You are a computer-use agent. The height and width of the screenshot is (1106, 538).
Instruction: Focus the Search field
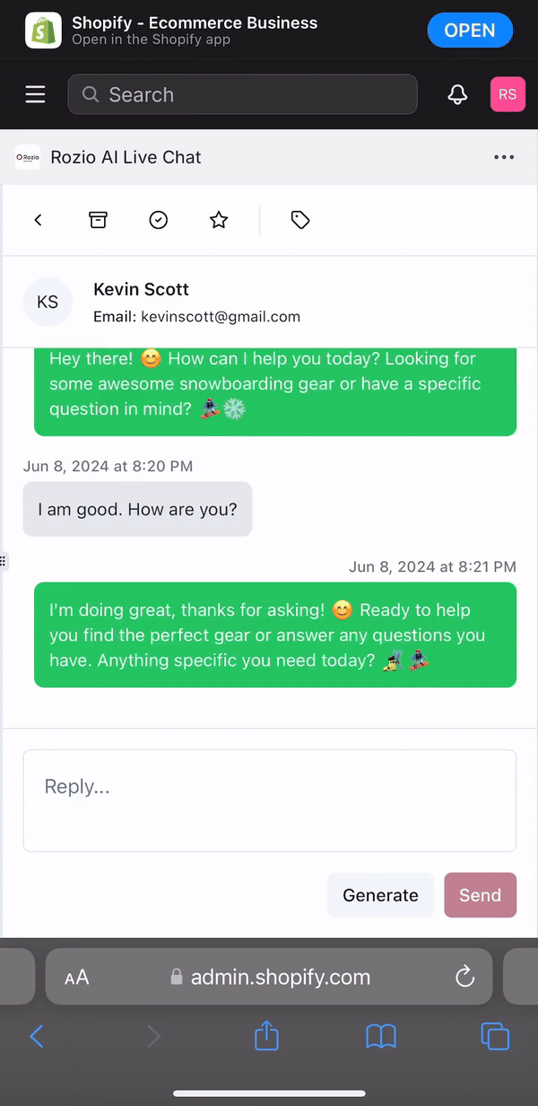click(x=242, y=94)
